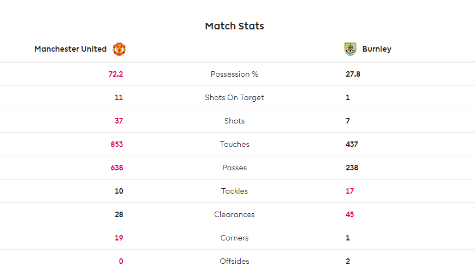Select the Offsides stat label

(x=234, y=261)
